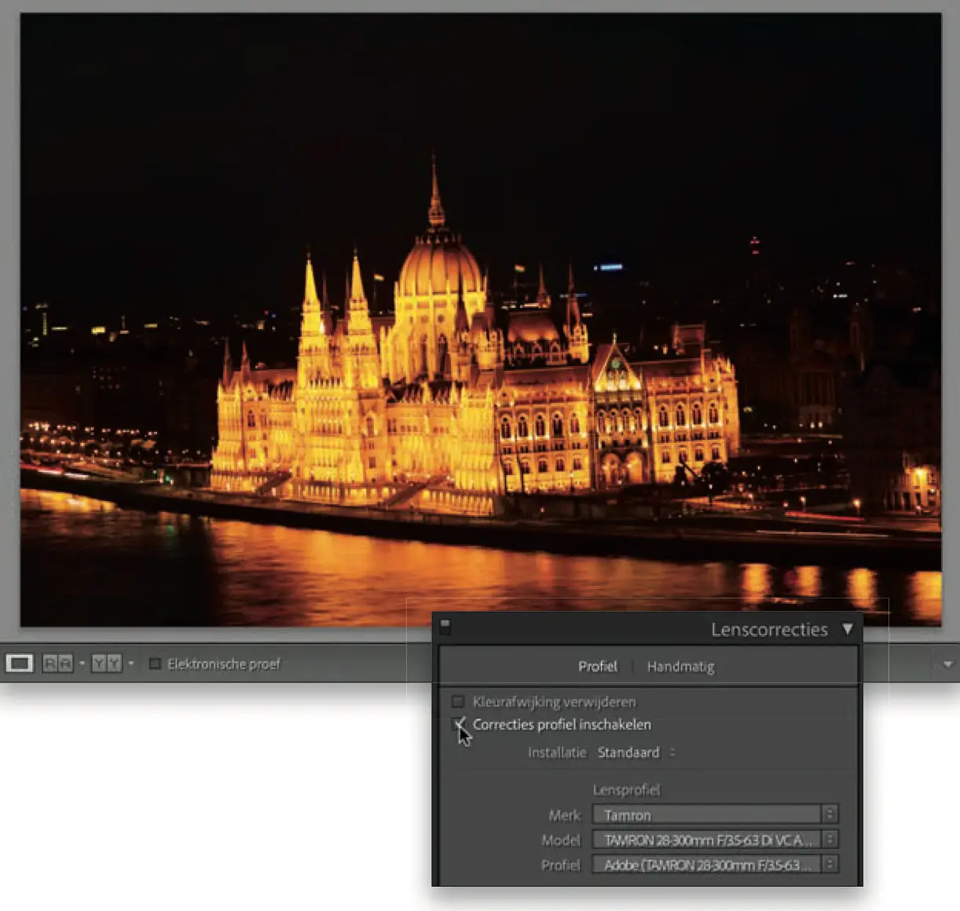The width and height of the screenshot is (960, 911).
Task: Switch to the Profiel tab
Action: 597,666
